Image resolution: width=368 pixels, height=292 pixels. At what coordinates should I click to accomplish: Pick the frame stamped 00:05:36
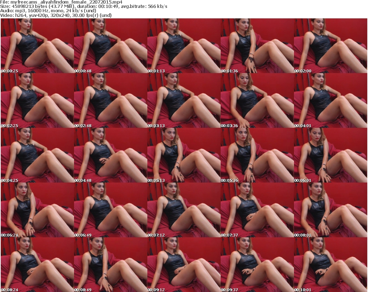(x=257, y=156)
